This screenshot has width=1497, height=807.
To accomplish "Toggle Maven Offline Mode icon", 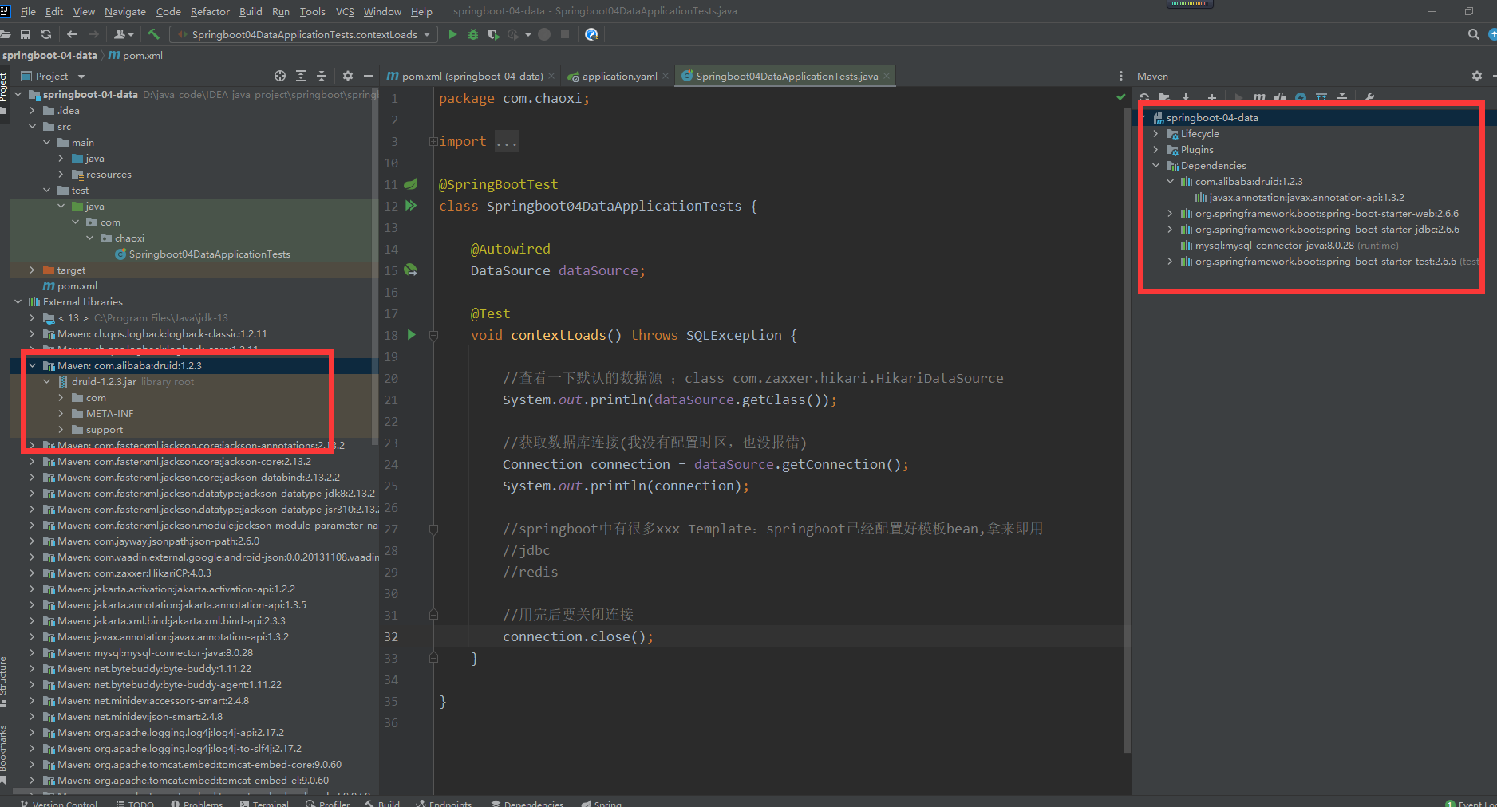I will [x=1280, y=97].
